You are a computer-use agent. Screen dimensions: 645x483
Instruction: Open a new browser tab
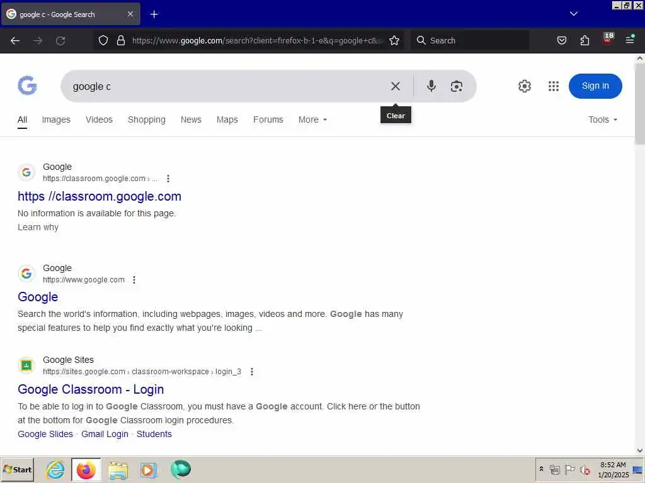pos(154,14)
